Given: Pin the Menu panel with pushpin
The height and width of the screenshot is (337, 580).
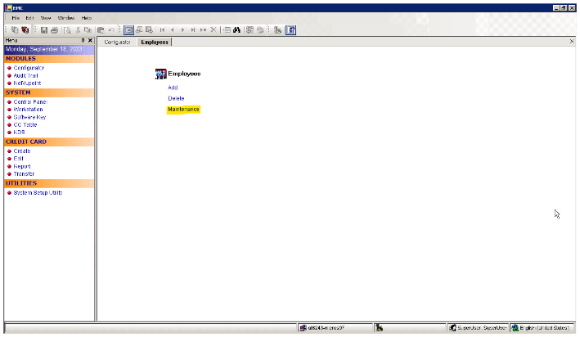Looking at the screenshot, I should 83,40.
